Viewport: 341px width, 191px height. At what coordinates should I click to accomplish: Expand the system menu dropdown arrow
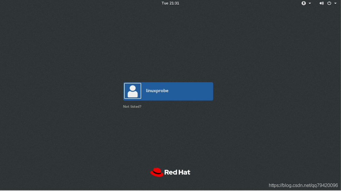pyautogui.click(x=335, y=3)
